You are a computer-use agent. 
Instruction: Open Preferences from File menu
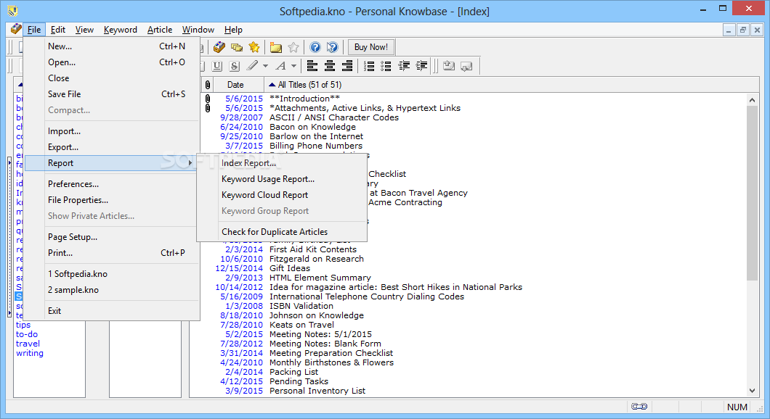coord(111,184)
